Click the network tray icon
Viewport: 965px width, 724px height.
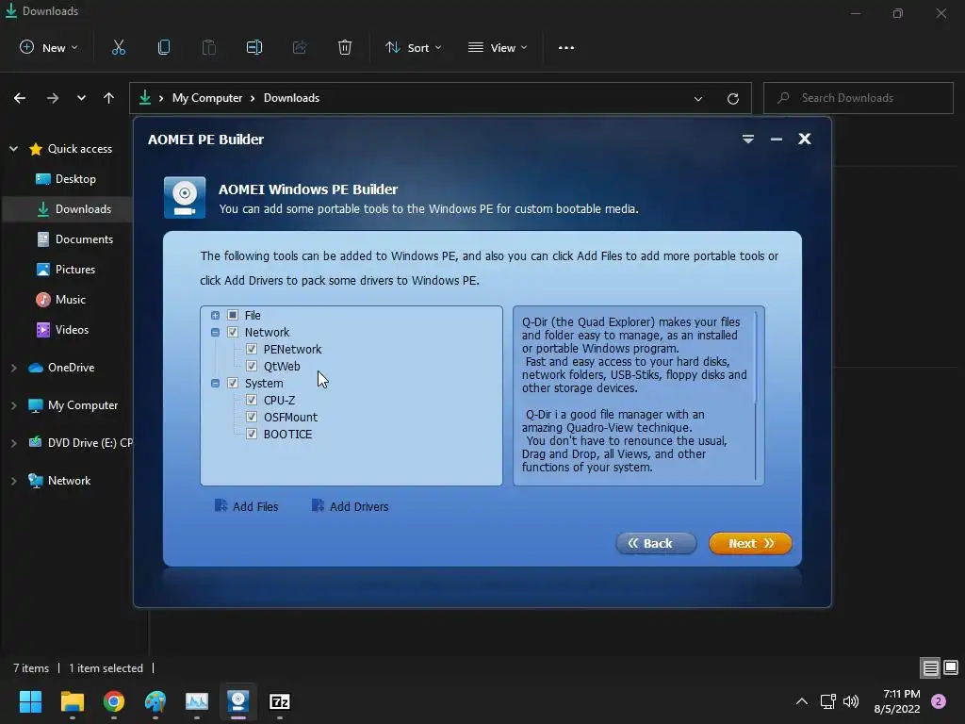coord(827,701)
